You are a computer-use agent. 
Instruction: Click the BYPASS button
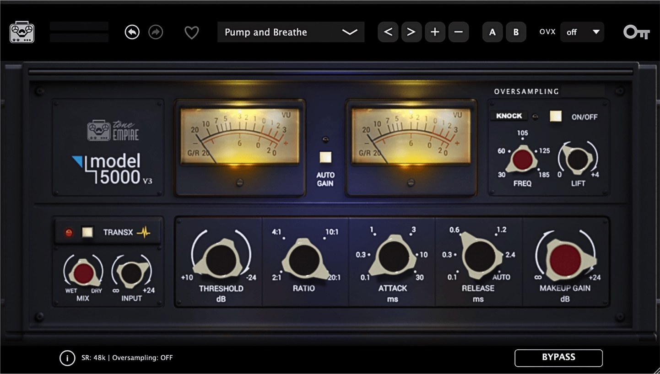[x=558, y=358]
